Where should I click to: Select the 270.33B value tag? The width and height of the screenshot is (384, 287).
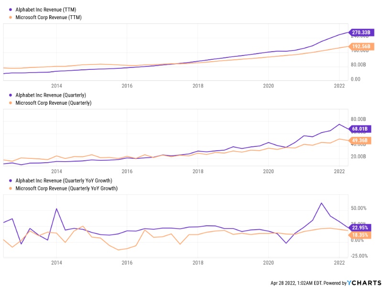[x=362, y=33]
